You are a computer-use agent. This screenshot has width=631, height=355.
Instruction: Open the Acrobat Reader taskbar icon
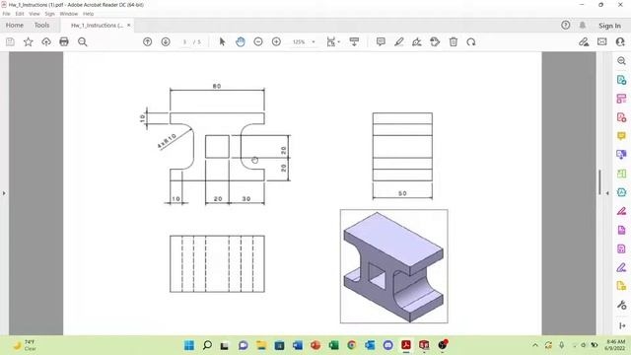pos(406,345)
